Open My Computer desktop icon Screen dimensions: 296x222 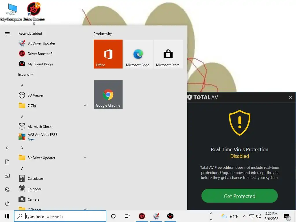point(11,12)
